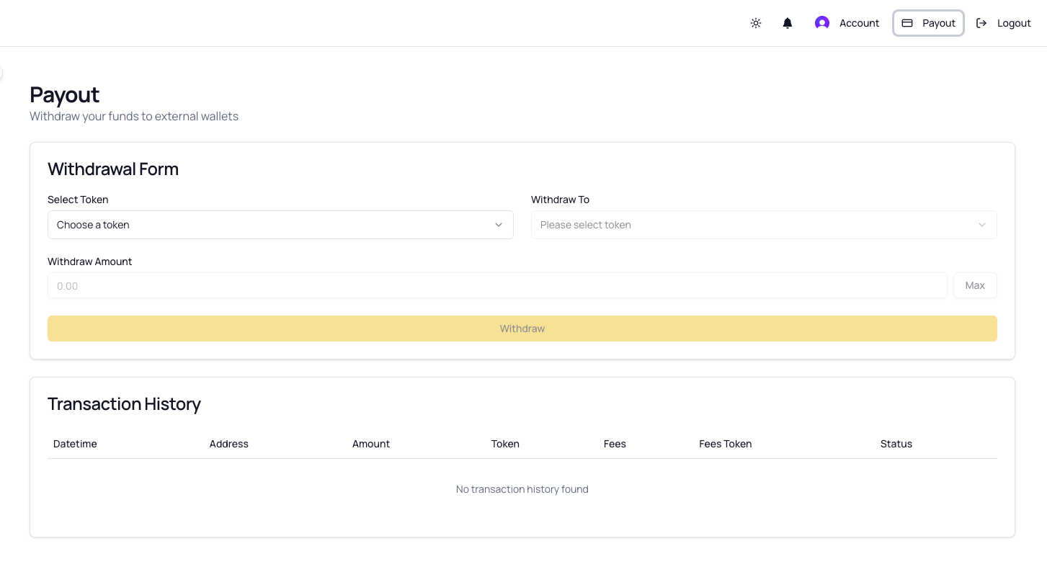Open notifications via the bell icon

coord(787,22)
